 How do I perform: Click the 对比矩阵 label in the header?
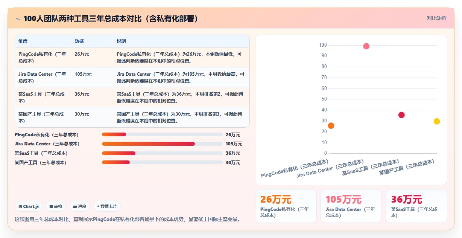point(437,18)
